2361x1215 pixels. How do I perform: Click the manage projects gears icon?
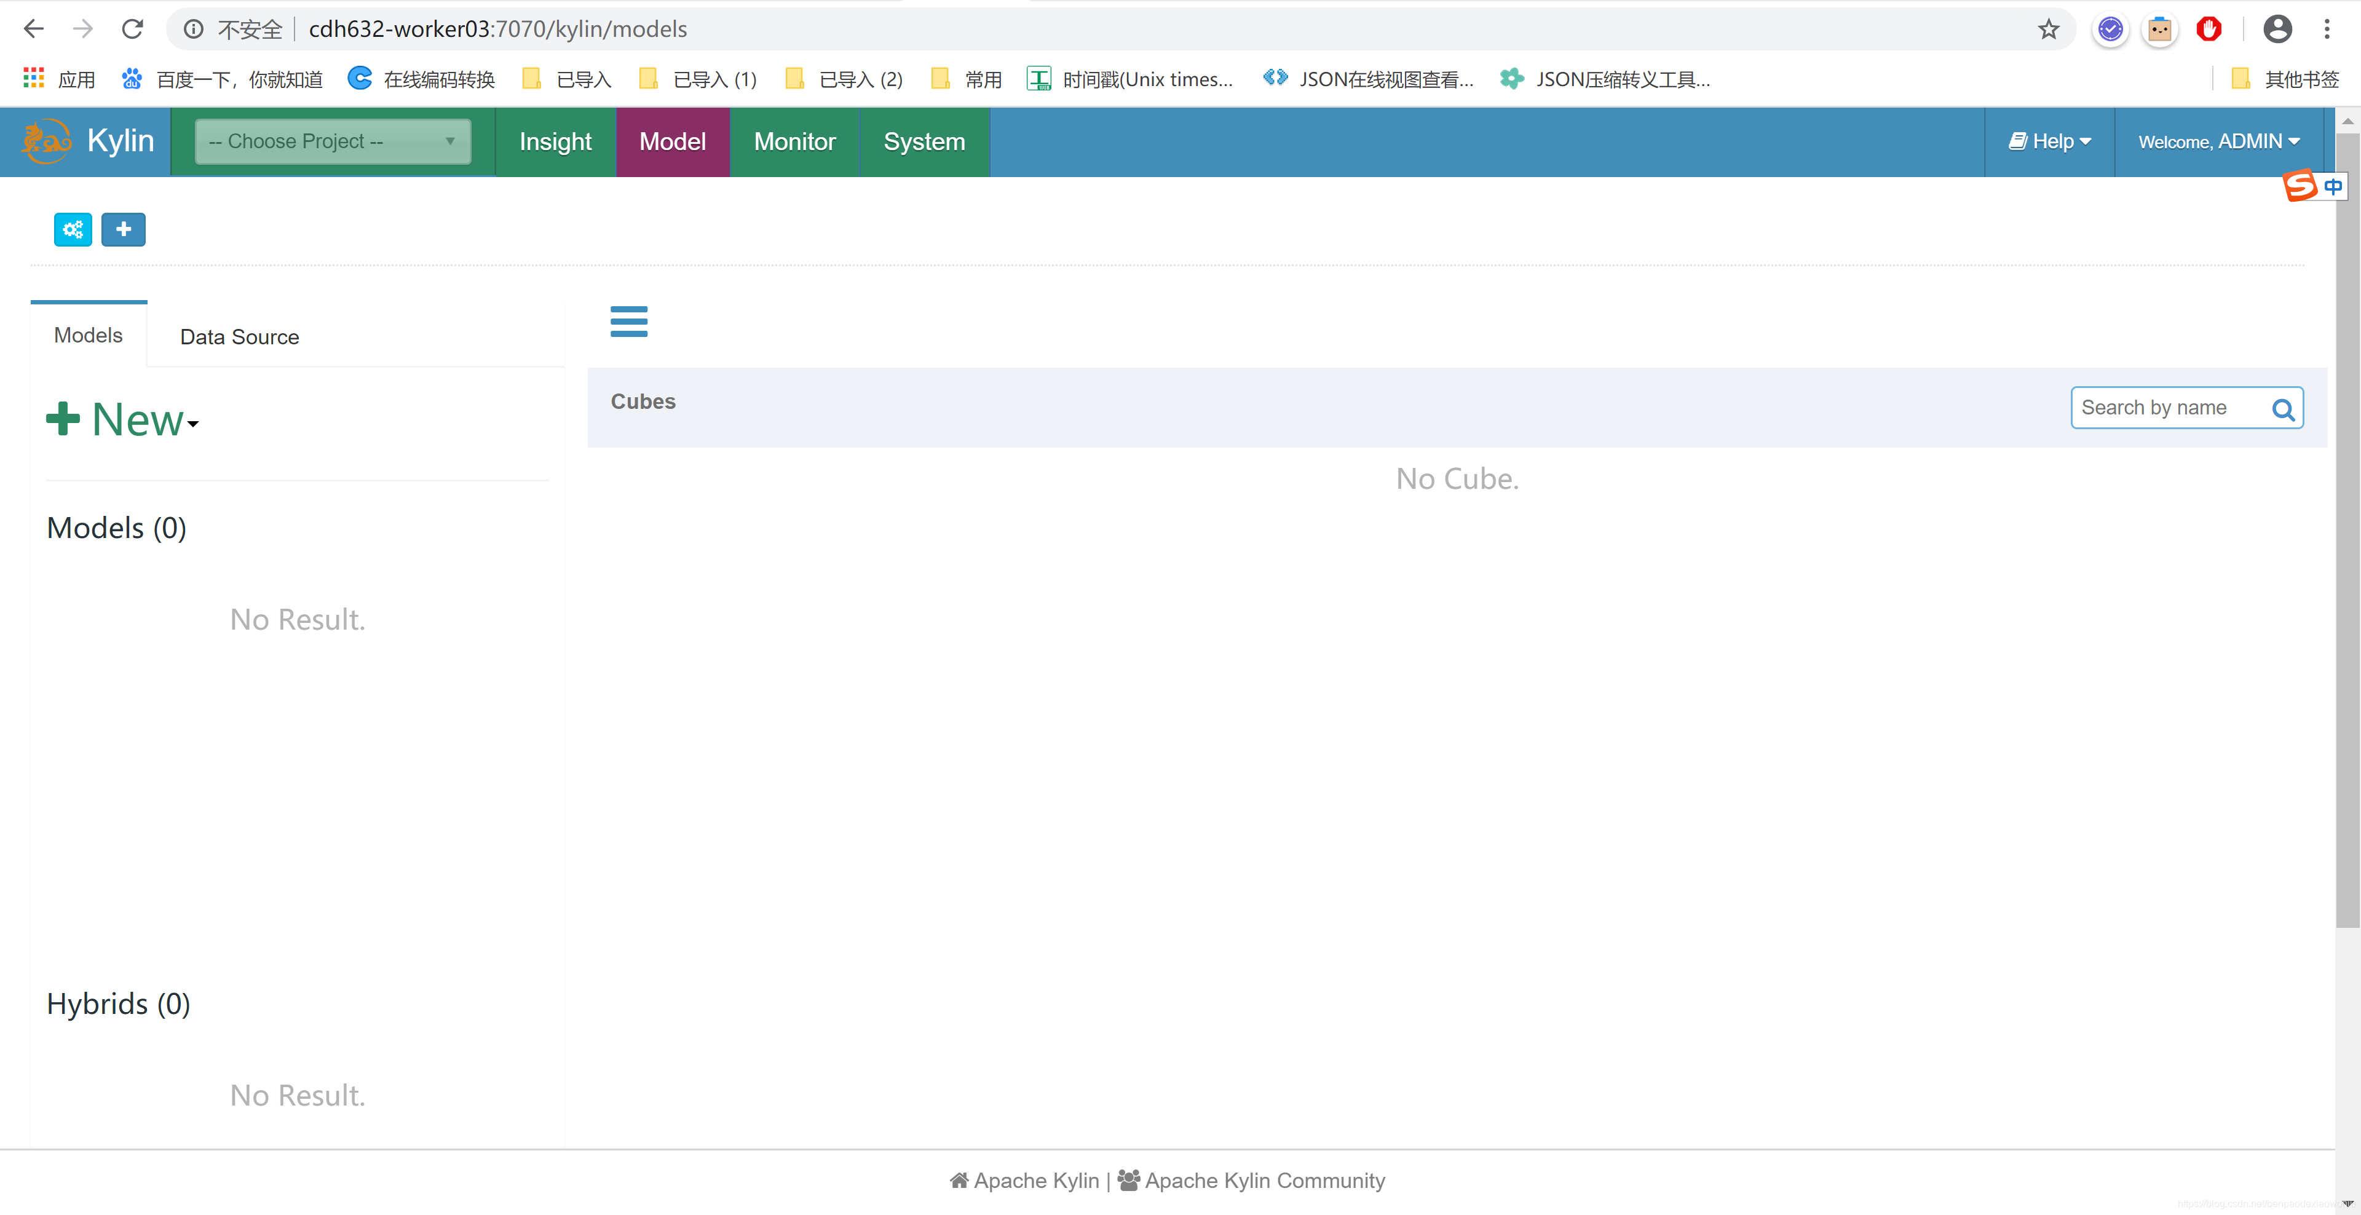(73, 229)
